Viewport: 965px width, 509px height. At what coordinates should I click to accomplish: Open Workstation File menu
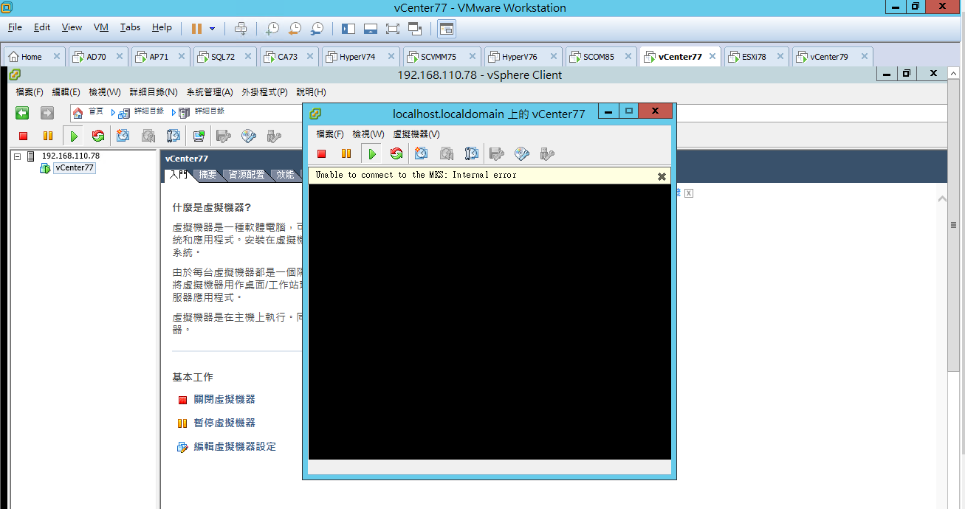tap(15, 27)
